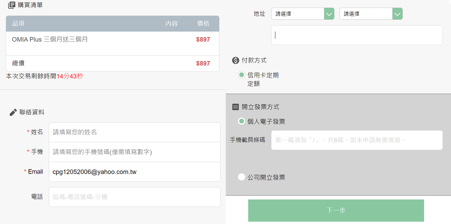Click the green arrow of first address dropdown
This screenshot has height=224, width=451.
(x=329, y=14)
